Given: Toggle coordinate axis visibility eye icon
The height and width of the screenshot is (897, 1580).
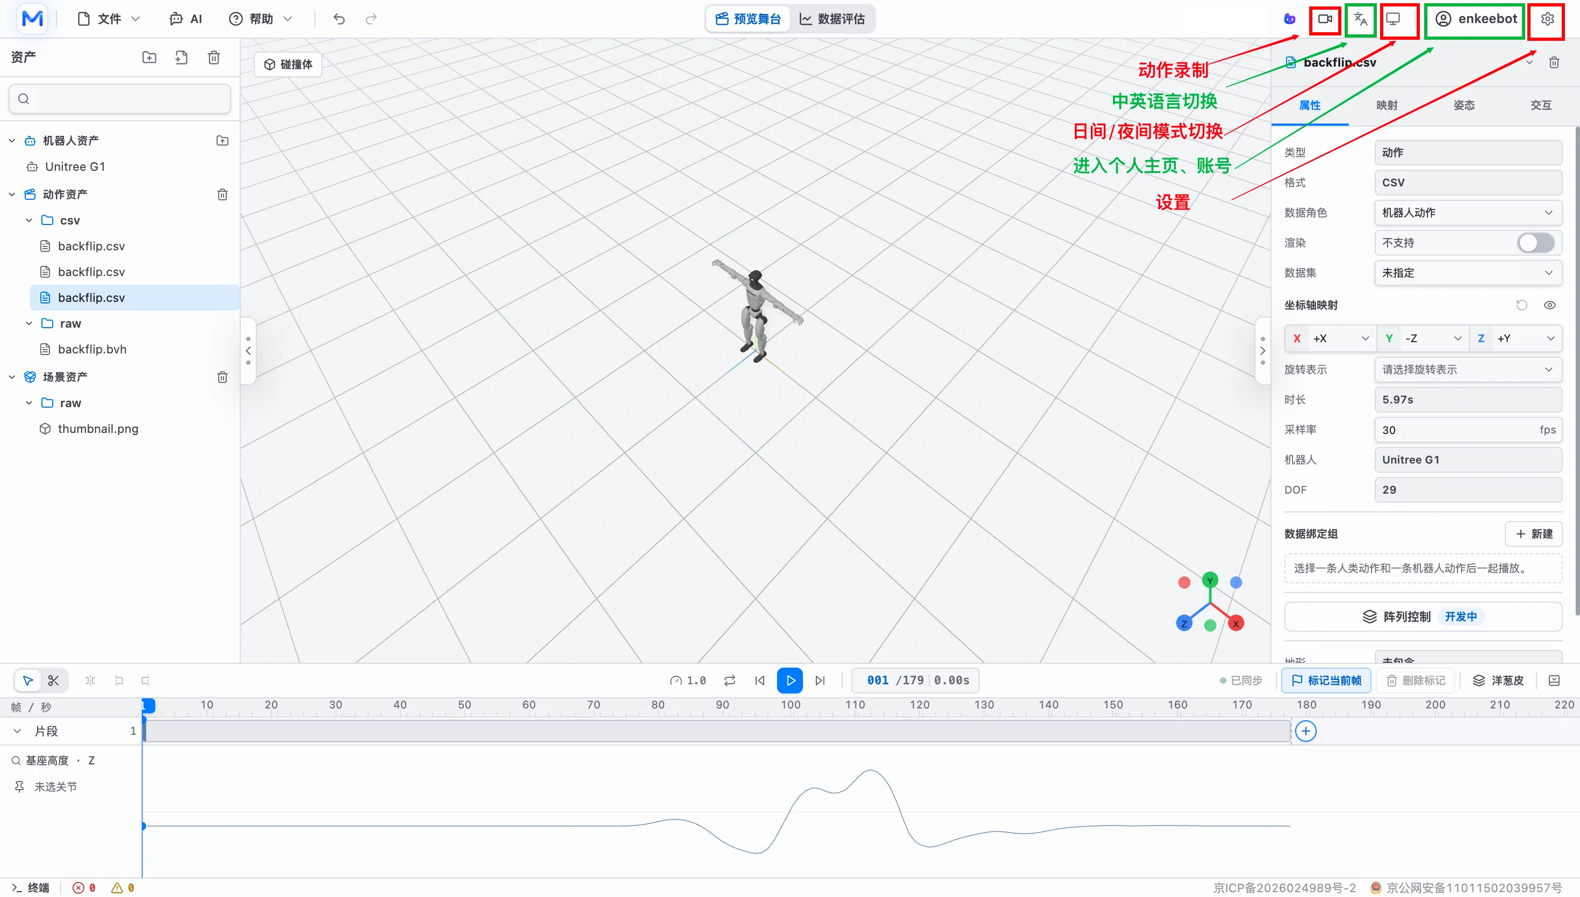Looking at the screenshot, I should [1550, 305].
